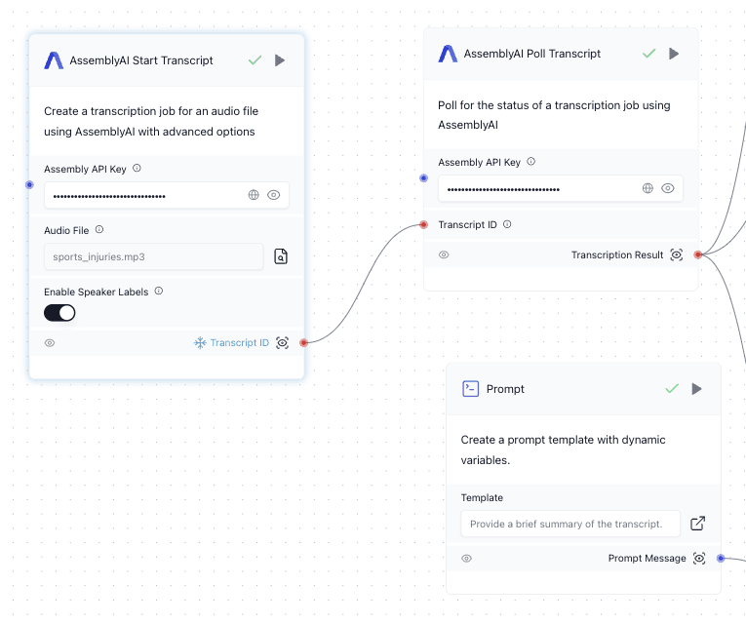Click globe icon in Poll Transcript API key field
This screenshot has height=624, width=746.
(x=648, y=188)
